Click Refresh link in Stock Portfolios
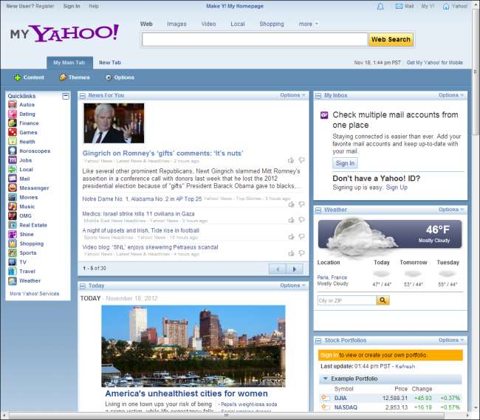480x420 pixels. tap(405, 366)
